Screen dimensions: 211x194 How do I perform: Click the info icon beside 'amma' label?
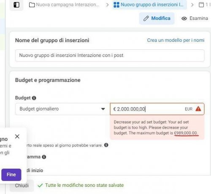click(44, 157)
